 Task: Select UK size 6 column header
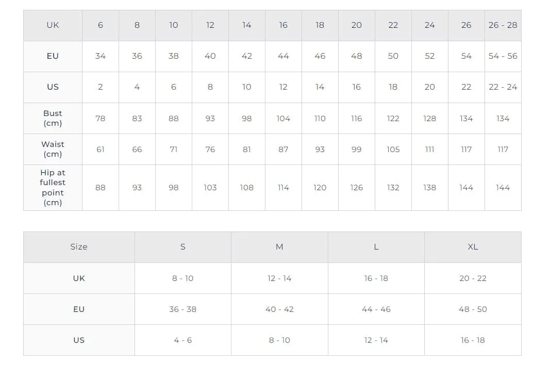pos(101,25)
